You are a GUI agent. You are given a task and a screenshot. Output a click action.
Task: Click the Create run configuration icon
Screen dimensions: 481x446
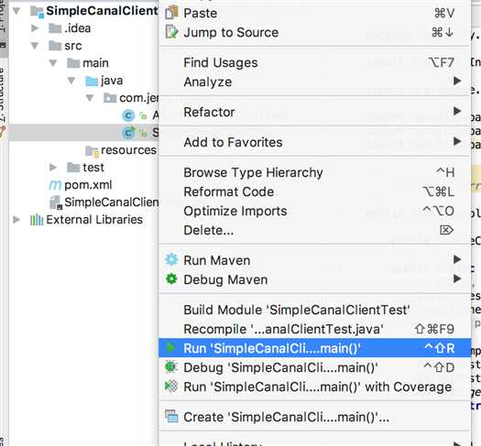171,417
